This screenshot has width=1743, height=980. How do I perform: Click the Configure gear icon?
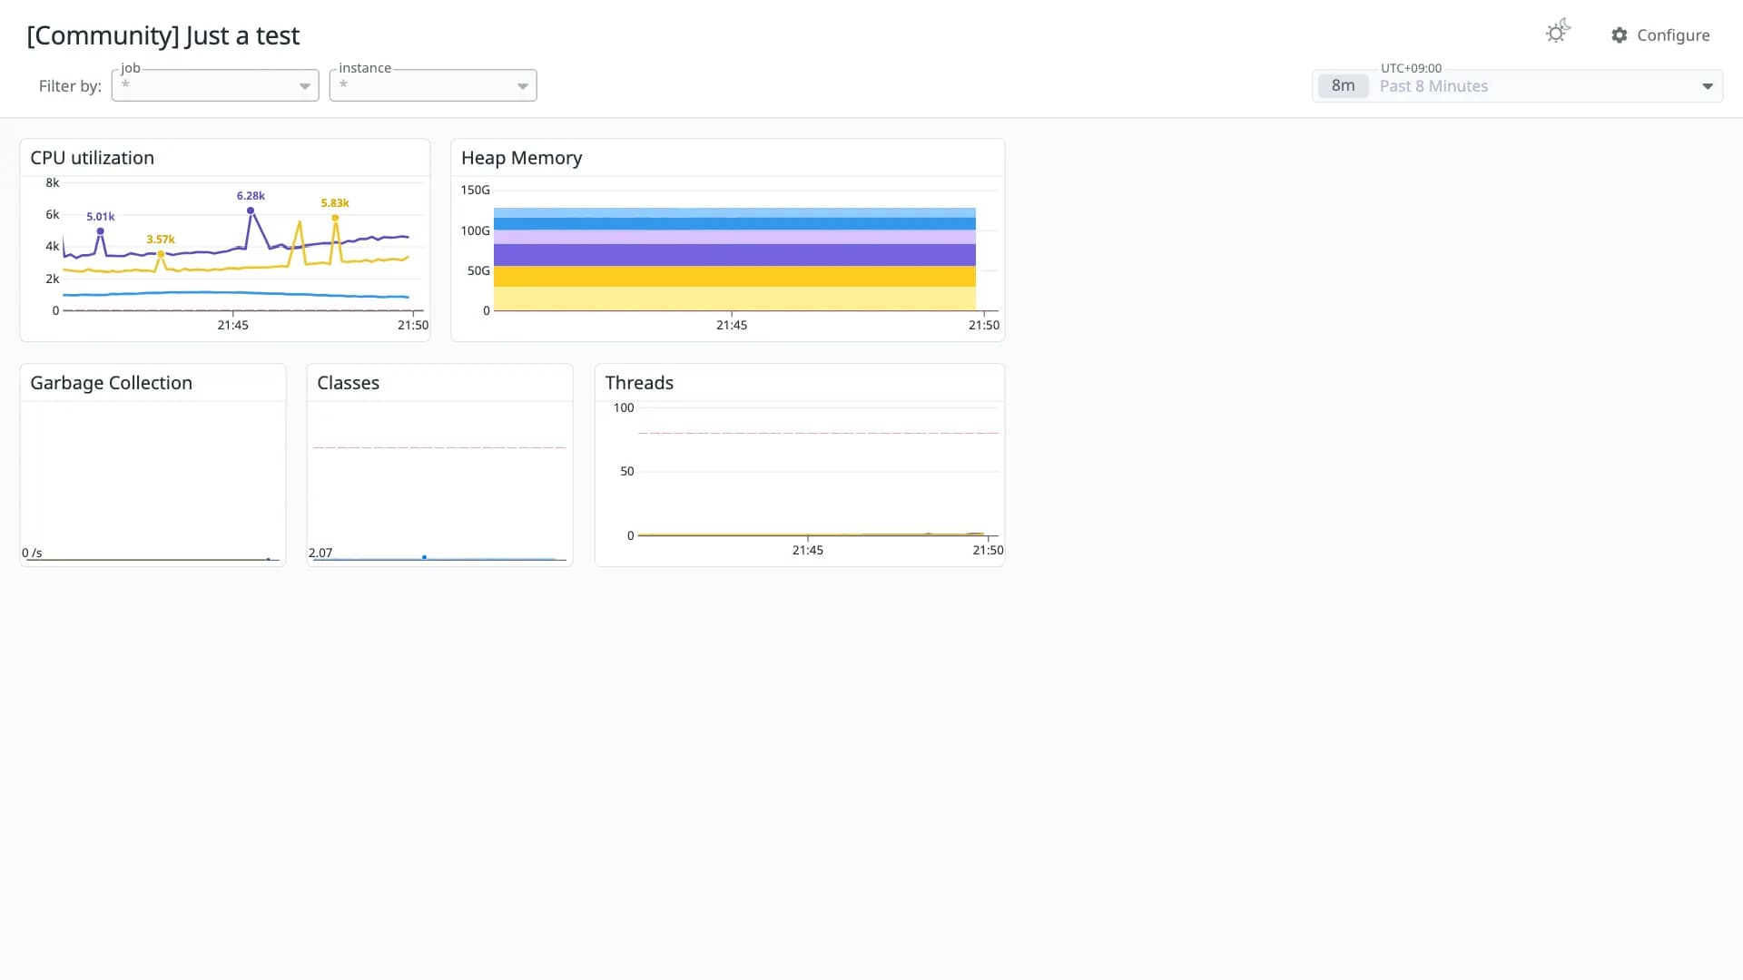click(1620, 35)
